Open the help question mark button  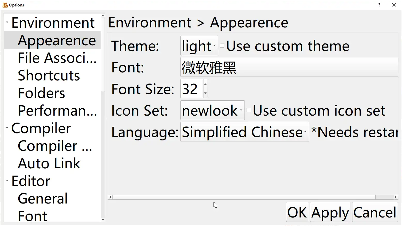(x=379, y=5)
